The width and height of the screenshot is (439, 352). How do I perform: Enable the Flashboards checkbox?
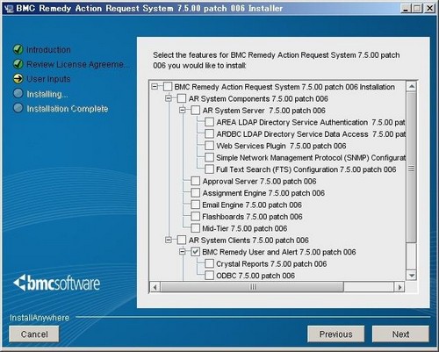(195, 216)
